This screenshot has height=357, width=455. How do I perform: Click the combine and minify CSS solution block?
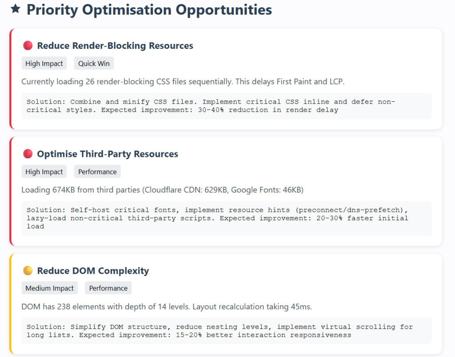point(226,106)
